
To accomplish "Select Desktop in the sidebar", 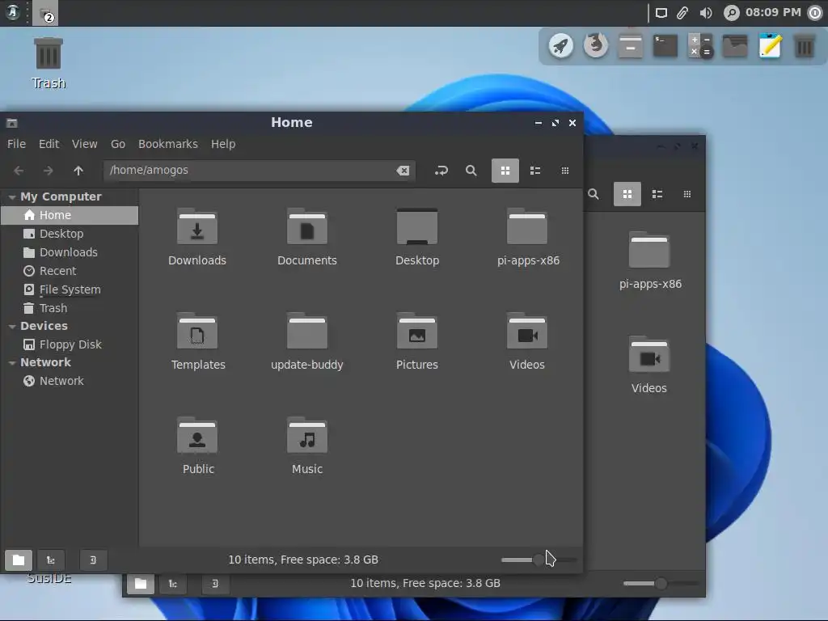I will 70,234.
